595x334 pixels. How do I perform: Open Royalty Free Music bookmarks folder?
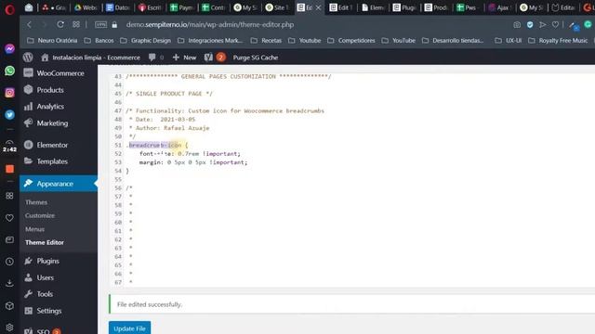tap(558, 41)
